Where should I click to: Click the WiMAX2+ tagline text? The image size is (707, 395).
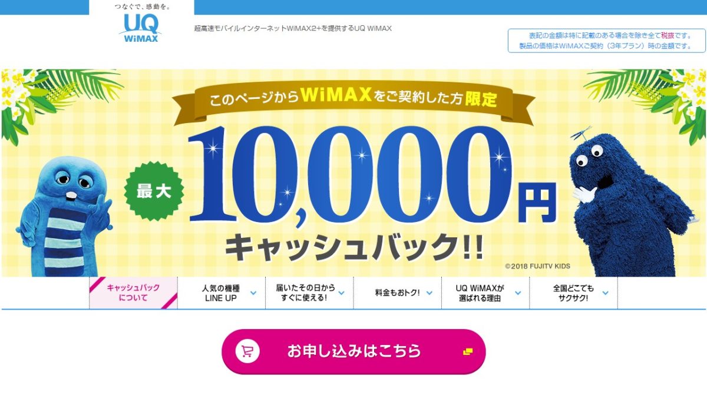click(293, 28)
